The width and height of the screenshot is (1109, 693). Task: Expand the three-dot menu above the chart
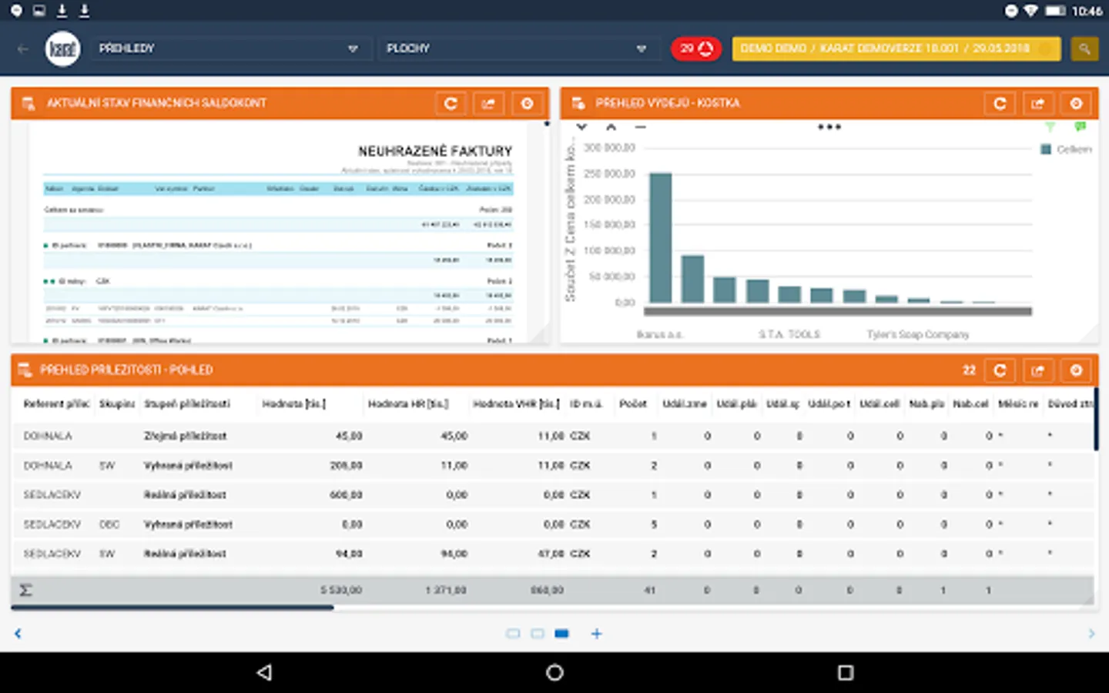[830, 127]
